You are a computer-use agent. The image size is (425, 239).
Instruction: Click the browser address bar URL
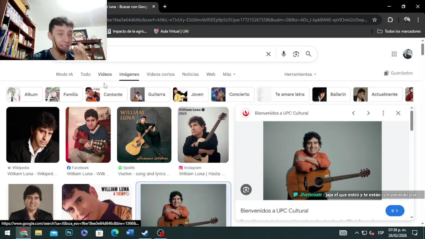(x=237, y=20)
